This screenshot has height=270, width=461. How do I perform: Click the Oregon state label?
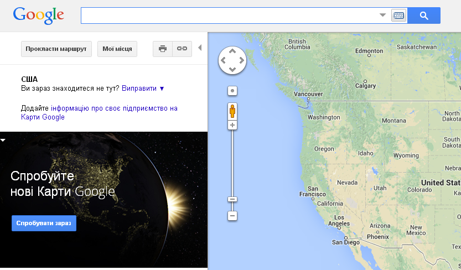click(324, 149)
